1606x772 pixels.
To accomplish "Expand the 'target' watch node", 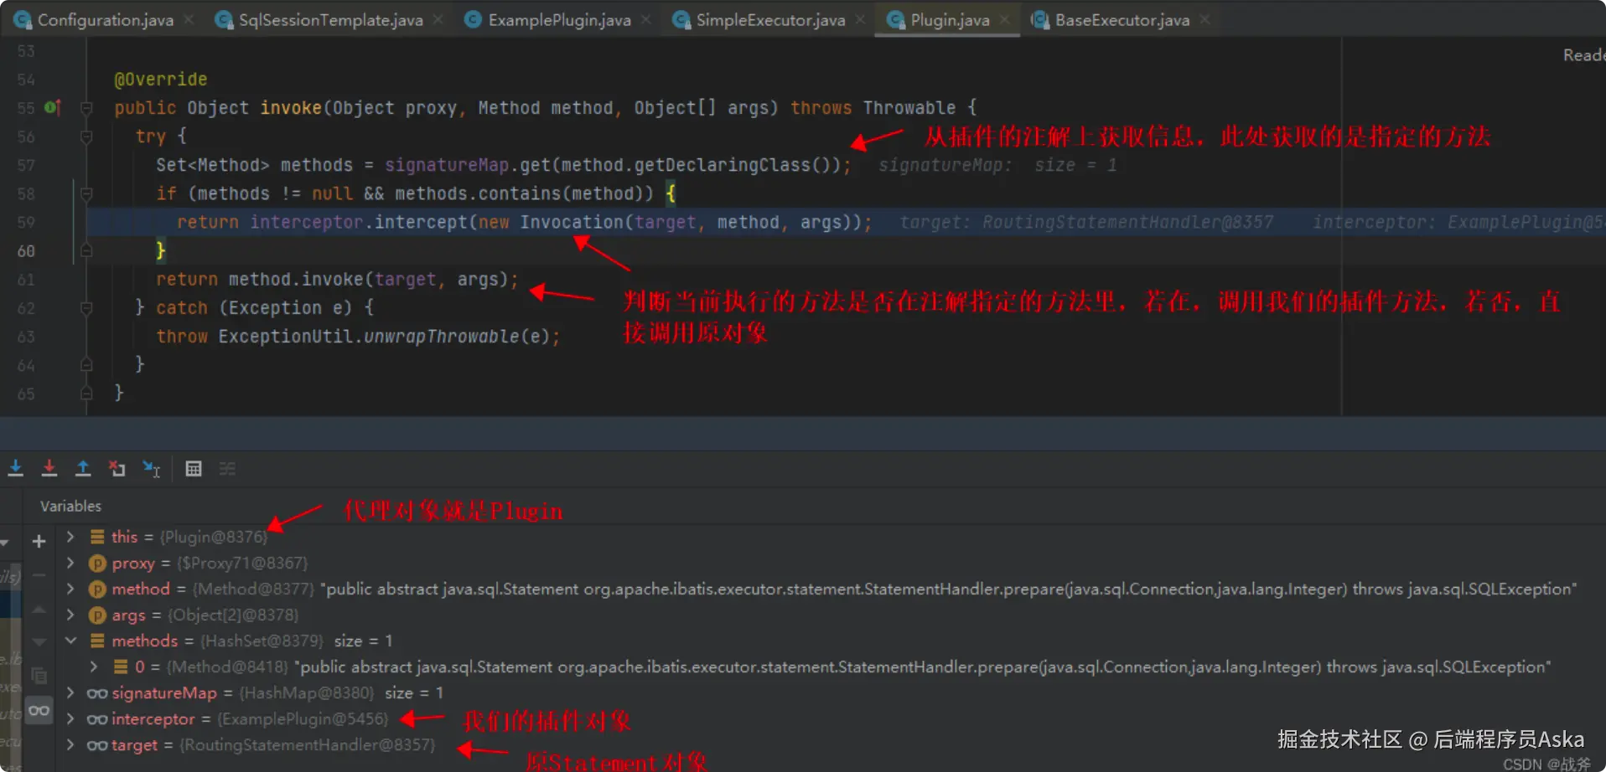I will 70,744.
